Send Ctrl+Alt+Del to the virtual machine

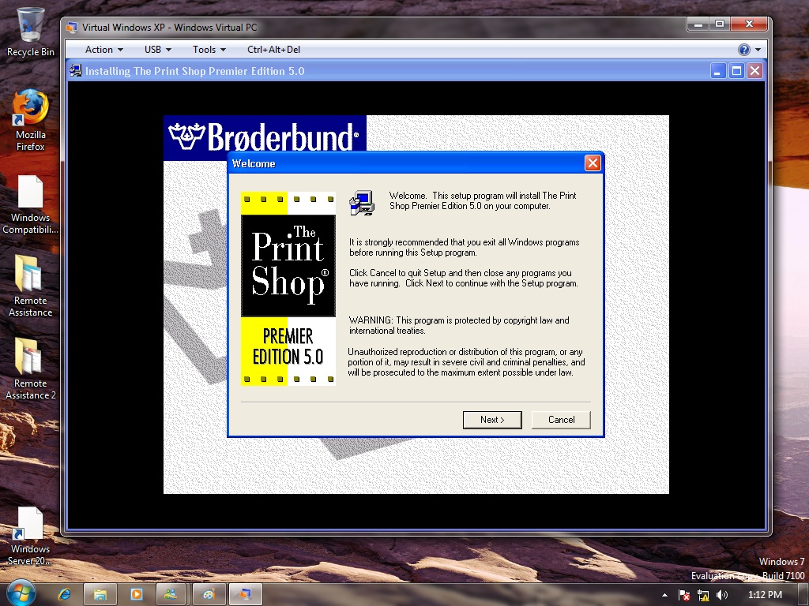tap(273, 50)
